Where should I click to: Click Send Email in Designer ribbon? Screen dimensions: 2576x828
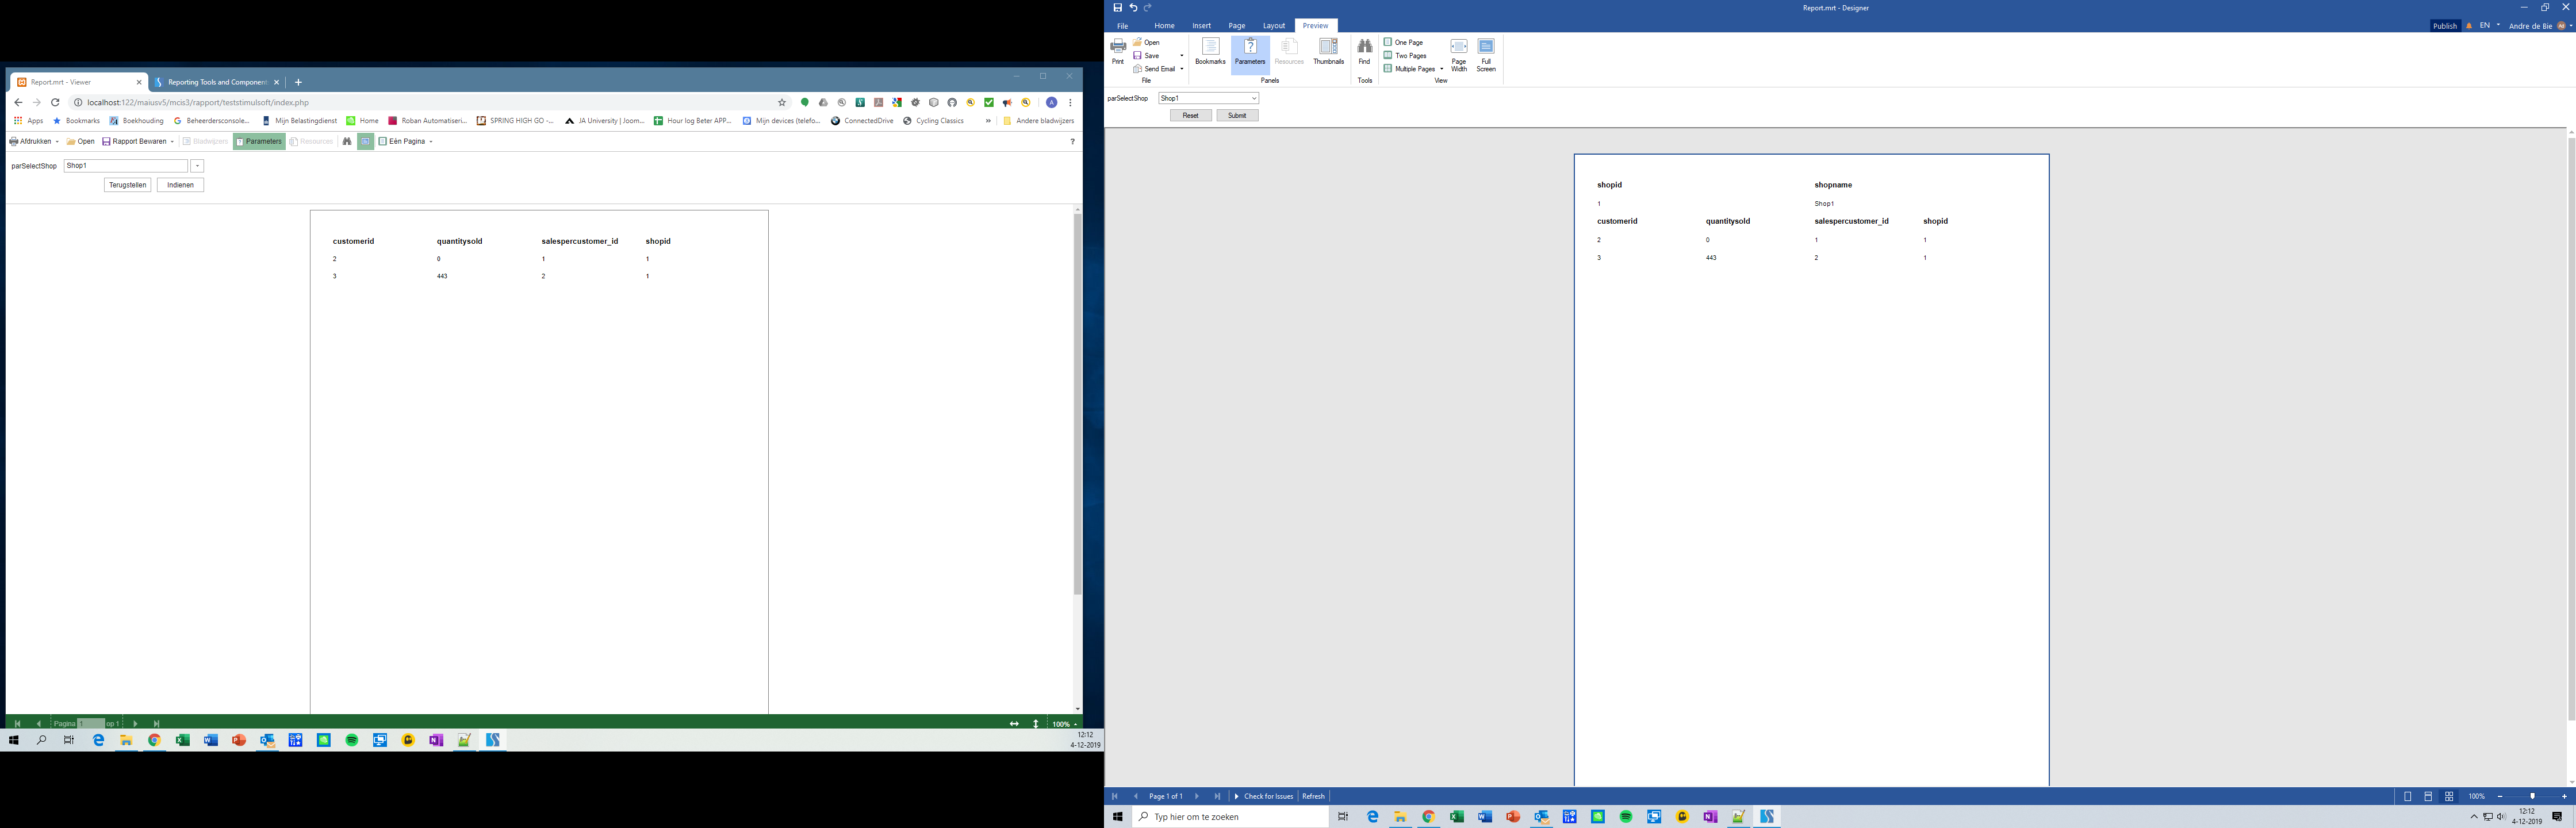[x=1154, y=69]
